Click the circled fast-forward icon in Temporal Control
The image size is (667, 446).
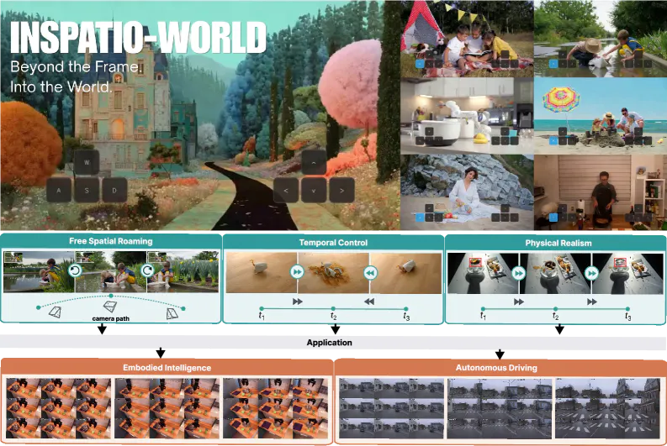tap(297, 272)
